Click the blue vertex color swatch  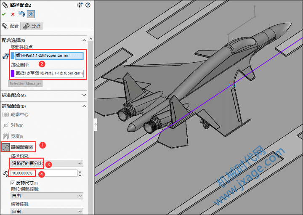(13, 56)
